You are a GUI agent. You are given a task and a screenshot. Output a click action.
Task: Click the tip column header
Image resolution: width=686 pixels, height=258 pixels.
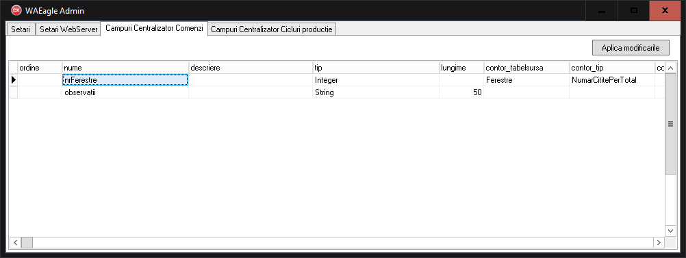click(x=377, y=68)
